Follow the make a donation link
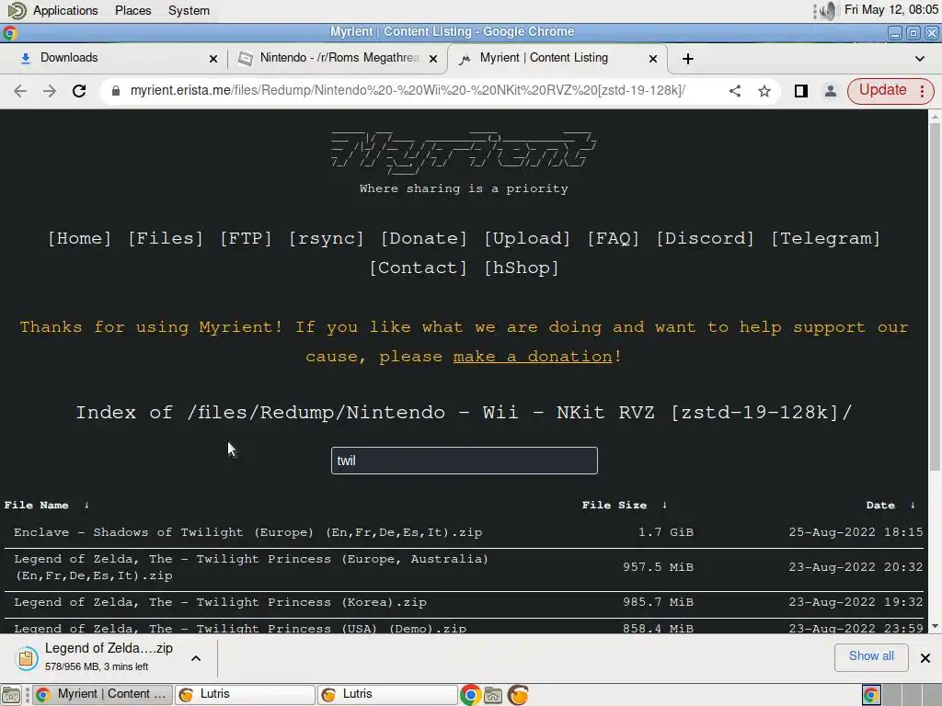942x706 pixels. (533, 357)
